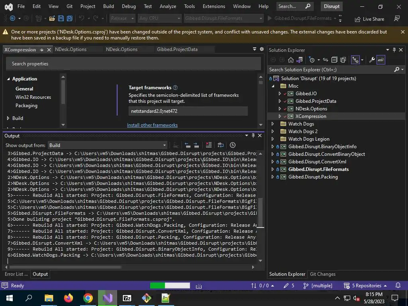Click the Search properties field
The height and width of the screenshot is (306, 408).
(133, 64)
